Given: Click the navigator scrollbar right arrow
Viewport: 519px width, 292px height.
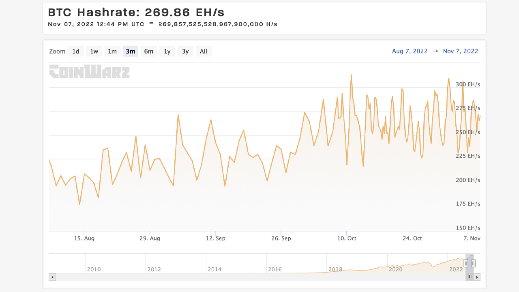Looking at the screenshot, I should pos(477,277).
